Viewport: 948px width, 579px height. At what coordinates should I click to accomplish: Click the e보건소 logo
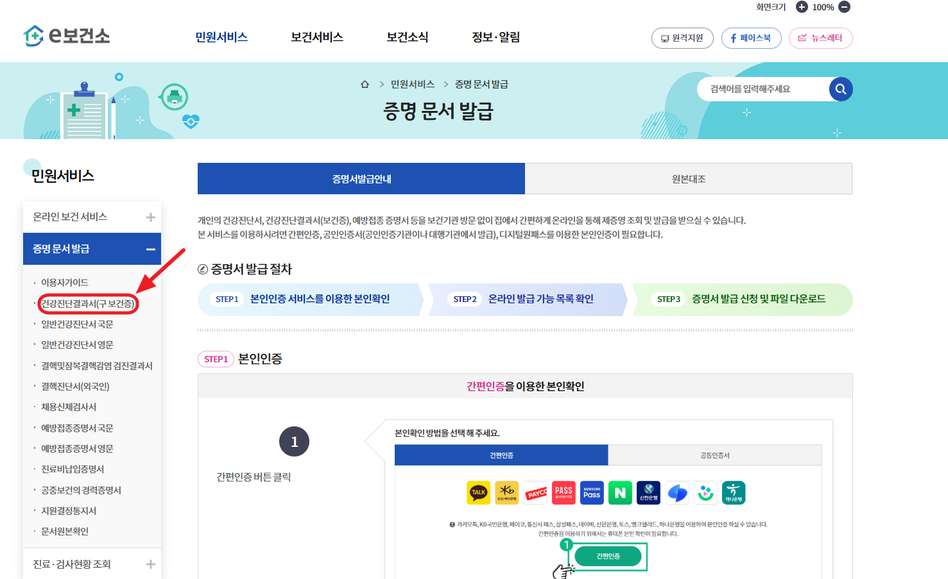click(66, 37)
